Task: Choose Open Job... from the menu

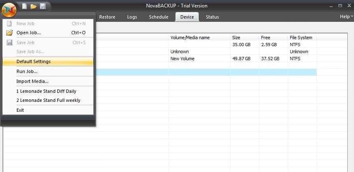Action: 48,33
